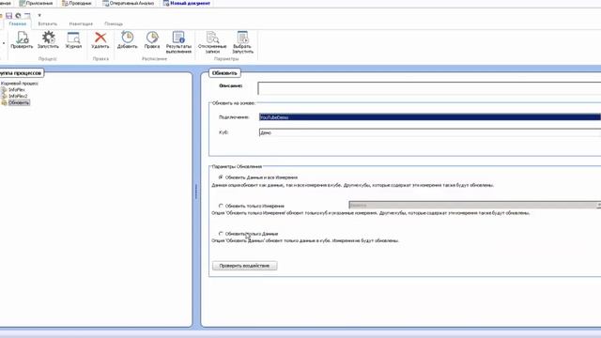Open the quick access toolbar dropdown arrow
Viewport: 601px width, 338px height.
pyautogui.click(x=39, y=16)
